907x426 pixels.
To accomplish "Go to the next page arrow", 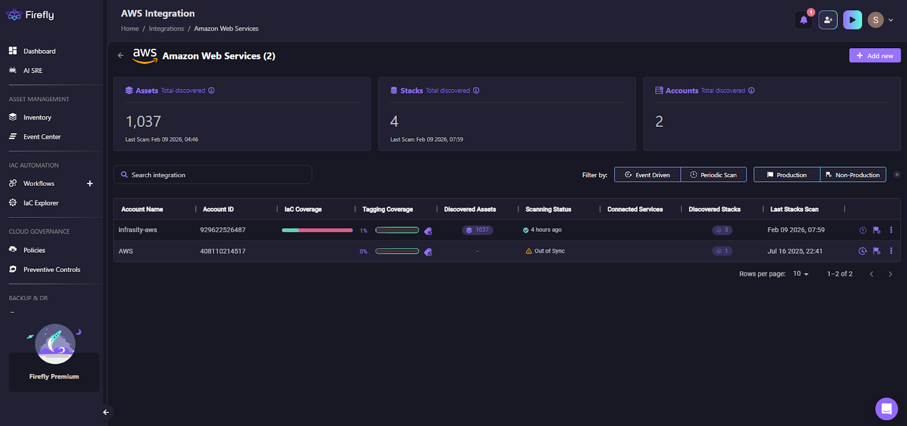I will point(890,274).
